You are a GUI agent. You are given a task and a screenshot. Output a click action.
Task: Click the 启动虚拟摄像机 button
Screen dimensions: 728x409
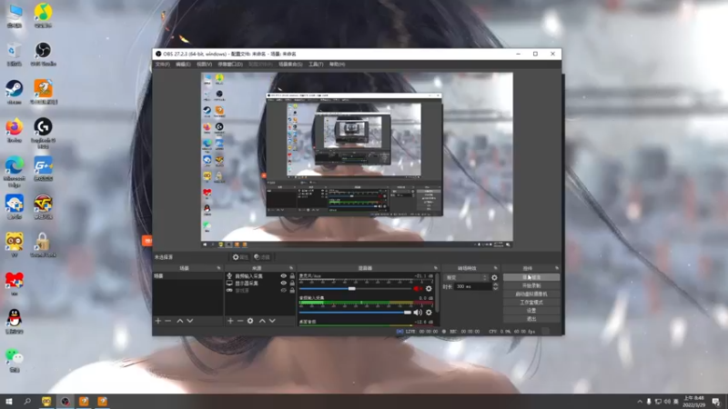pyautogui.click(x=531, y=294)
